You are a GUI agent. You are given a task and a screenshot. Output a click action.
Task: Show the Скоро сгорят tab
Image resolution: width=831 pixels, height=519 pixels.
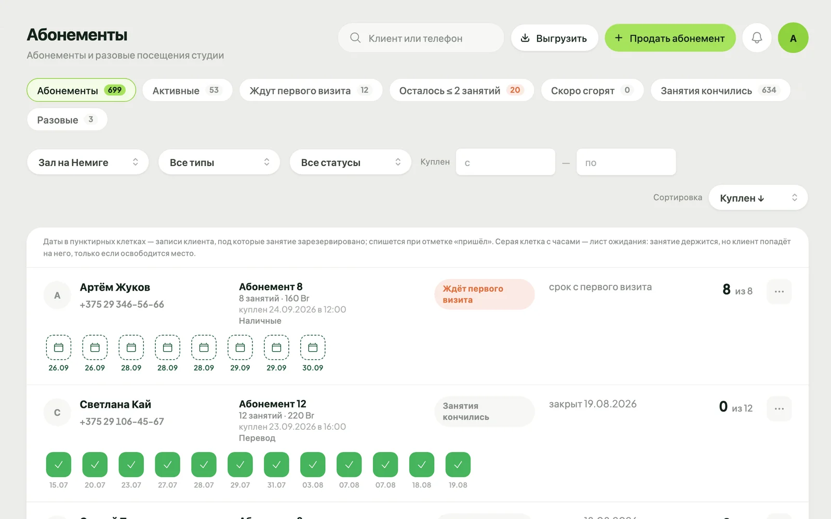[x=592, y=90]
